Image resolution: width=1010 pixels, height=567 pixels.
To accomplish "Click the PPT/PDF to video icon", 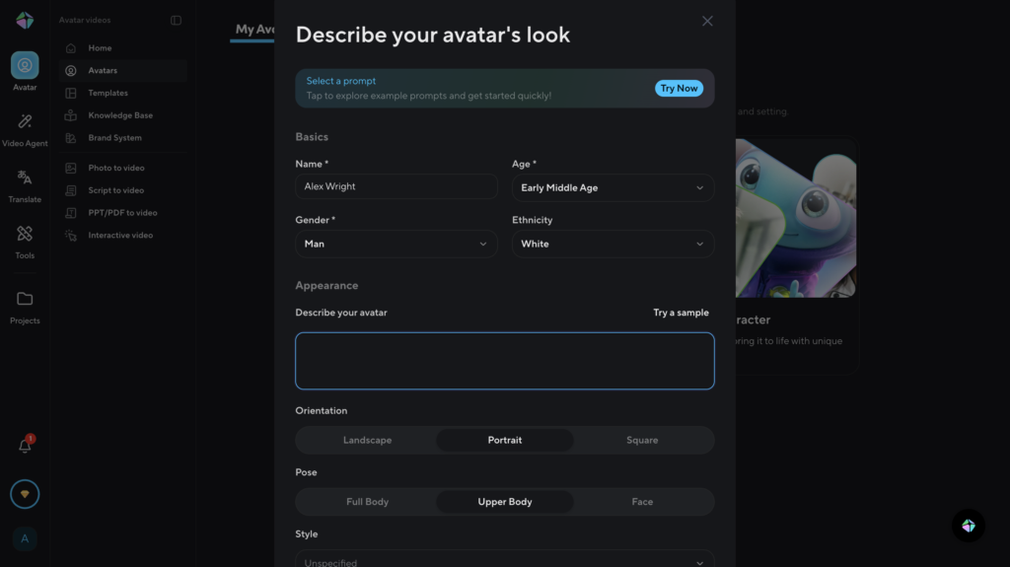I will (71, 213).
